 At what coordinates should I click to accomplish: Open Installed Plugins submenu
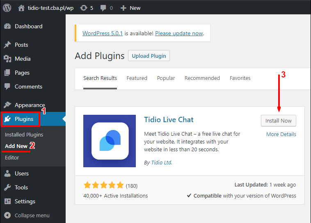(24, 134)
